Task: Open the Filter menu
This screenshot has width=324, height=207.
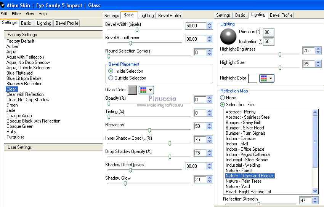Action: click(x=16, y=14)
